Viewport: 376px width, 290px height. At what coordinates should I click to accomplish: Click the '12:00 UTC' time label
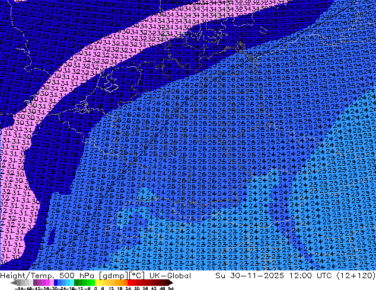[311, 276]
